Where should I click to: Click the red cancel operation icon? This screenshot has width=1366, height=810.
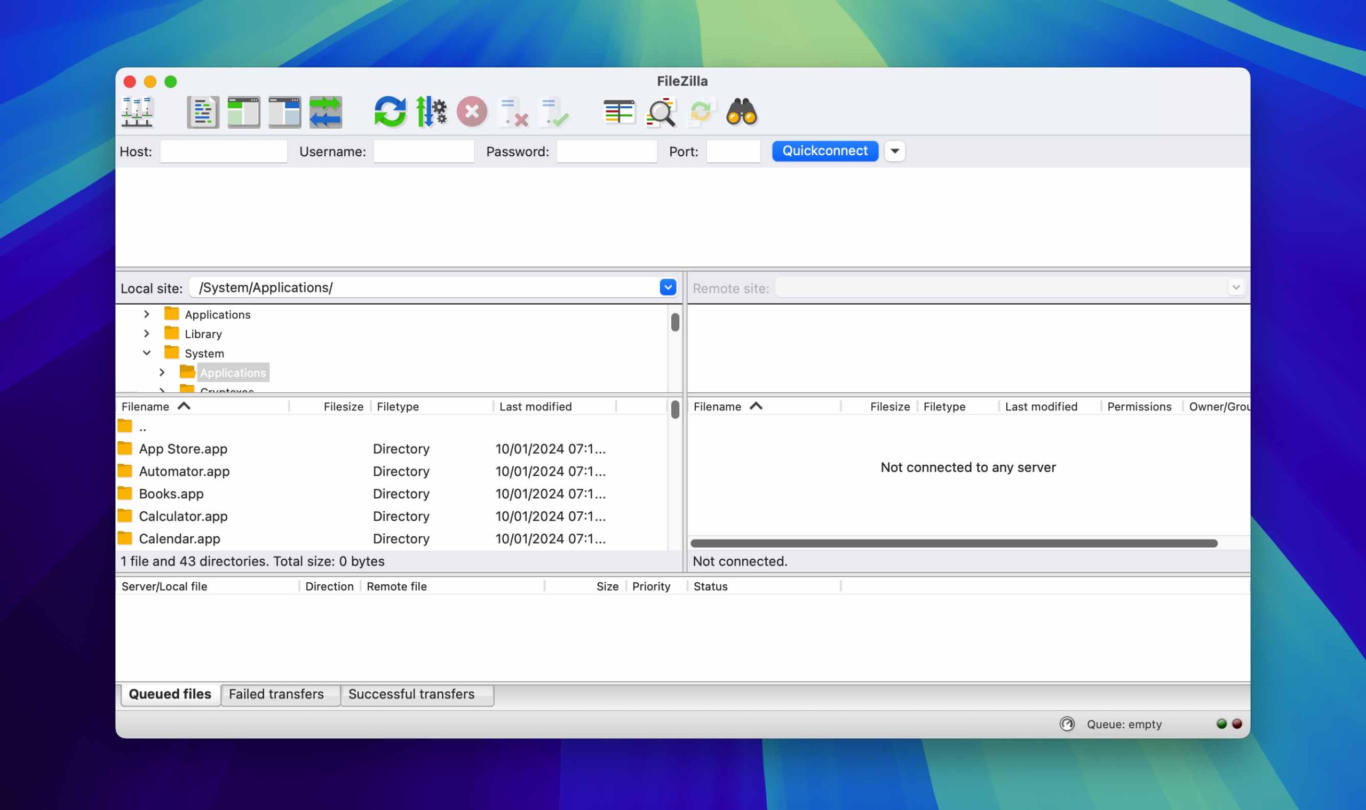(472, 112)
